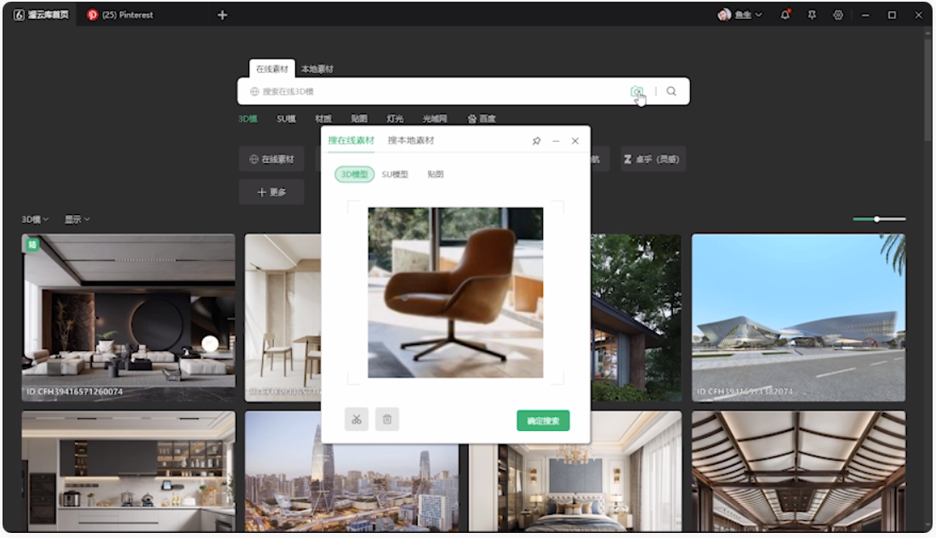The image size is (936, 538).
Task: Delete the uploaded image with trash icon
Action: 387,419
